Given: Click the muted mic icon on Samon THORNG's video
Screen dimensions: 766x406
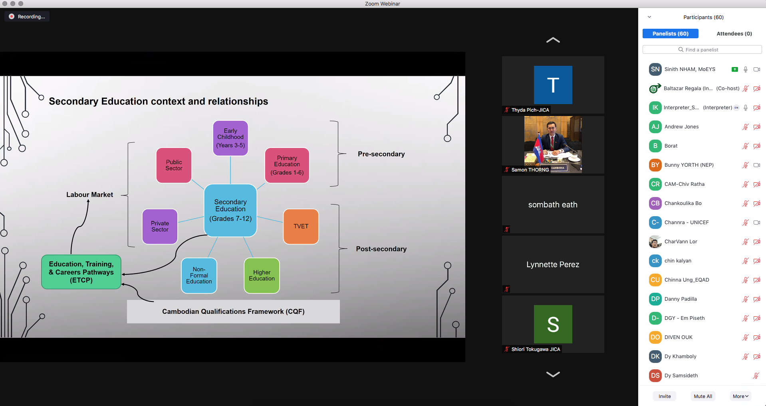Looking at the screenshot, I should pos(507,170).
